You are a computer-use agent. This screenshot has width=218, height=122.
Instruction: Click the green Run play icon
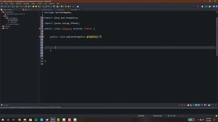[x=13, y=6]
